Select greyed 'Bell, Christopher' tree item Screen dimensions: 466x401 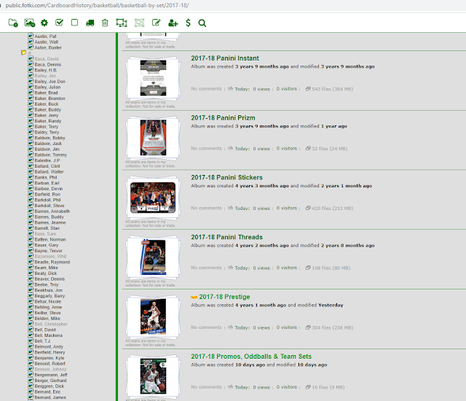51,324
